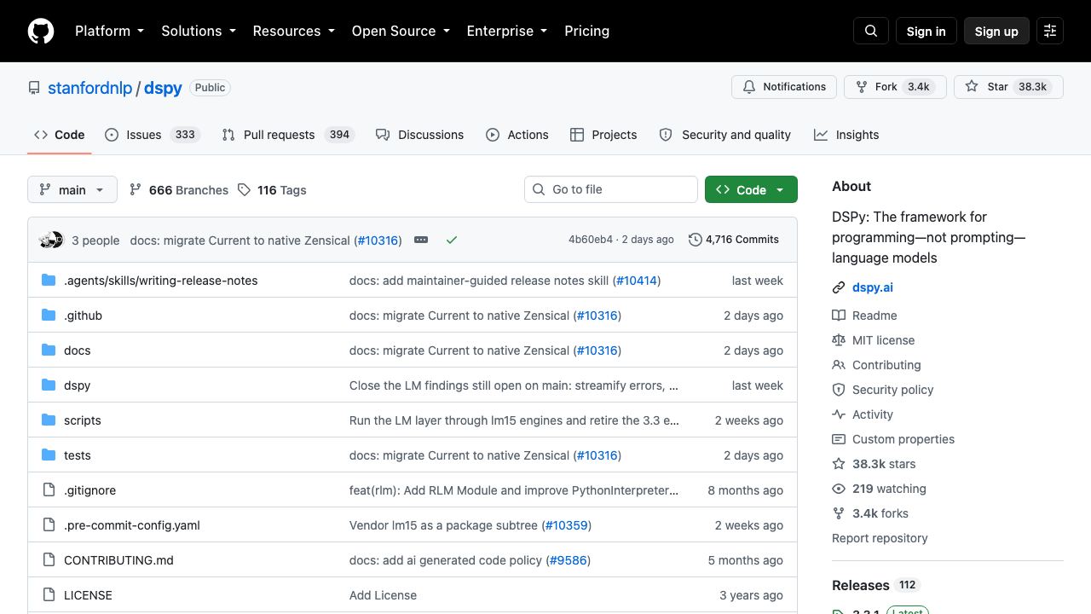The width and height of the screenshot is (1091, 614).
Task: Click the Activity pulse icon
Action: [839, 414]
